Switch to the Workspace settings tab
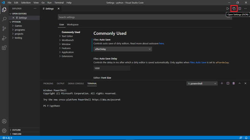Viewport: 250px width, 140px height. [73, 25]
